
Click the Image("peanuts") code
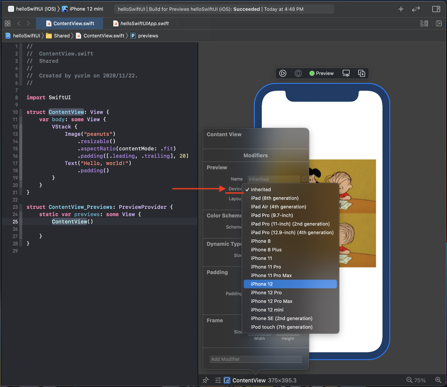[90, 134]
